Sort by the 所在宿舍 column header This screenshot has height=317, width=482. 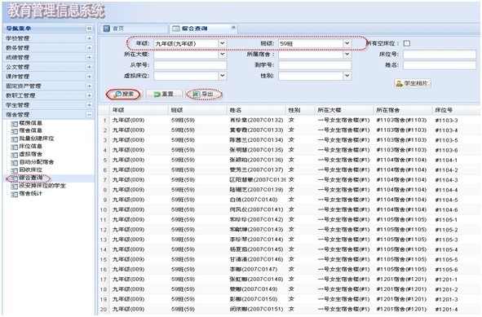(x=403, y=110)
